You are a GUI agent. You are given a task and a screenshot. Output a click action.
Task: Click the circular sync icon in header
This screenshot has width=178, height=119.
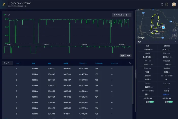click(x=167, y=4)
